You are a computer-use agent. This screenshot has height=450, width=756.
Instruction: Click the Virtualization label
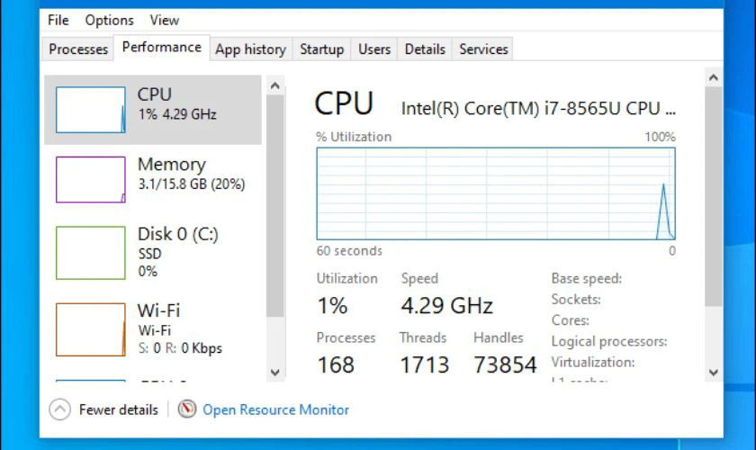[592, 362]
